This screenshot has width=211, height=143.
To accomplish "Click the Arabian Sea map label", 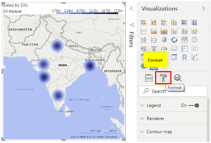I will (26, 89).
